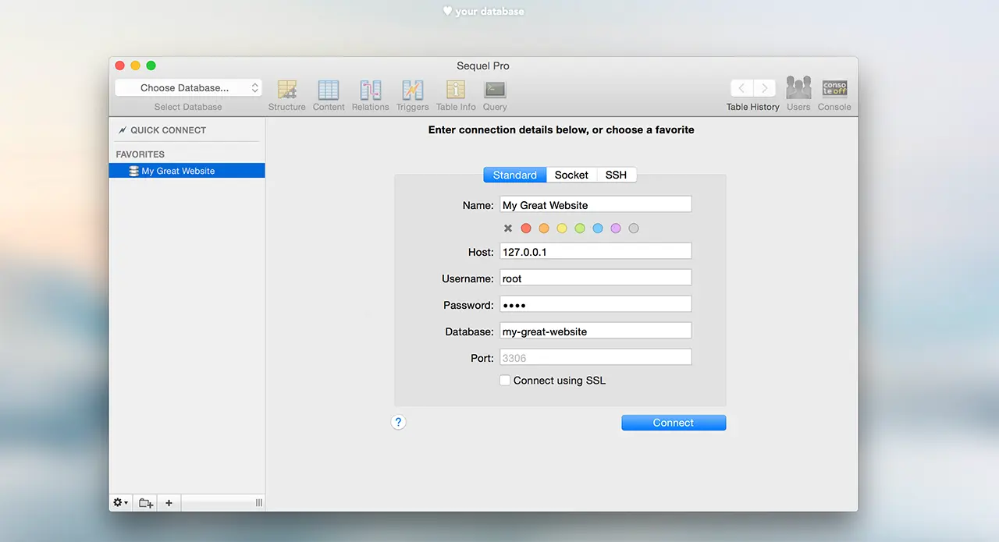Pick the red color label
The height and width of the screenshot is (542, 999).
tap(526, 228)
